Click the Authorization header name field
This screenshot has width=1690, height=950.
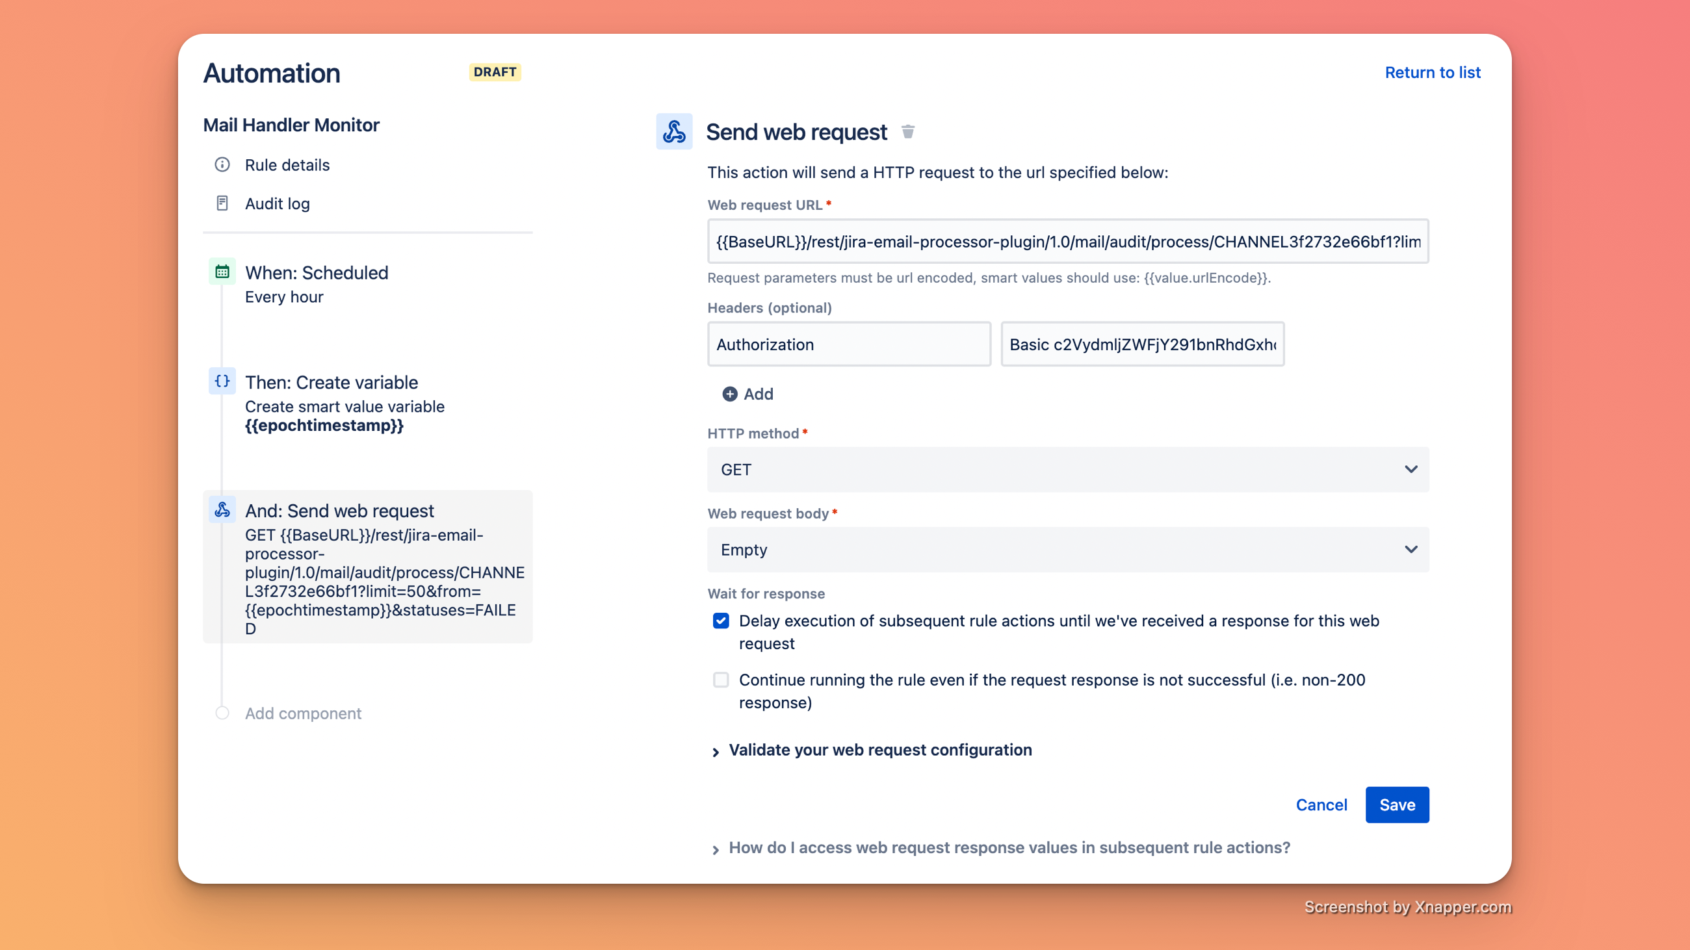coord(849,344)
